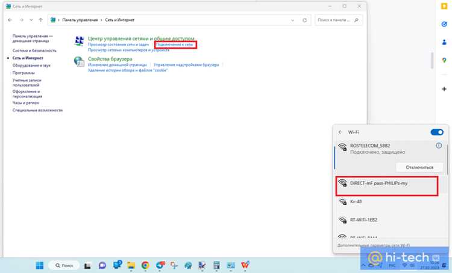The height and width of the screenshot is (273, 452).
Task: Open the Snipping Tool taskbar icon
Action: 174,265
